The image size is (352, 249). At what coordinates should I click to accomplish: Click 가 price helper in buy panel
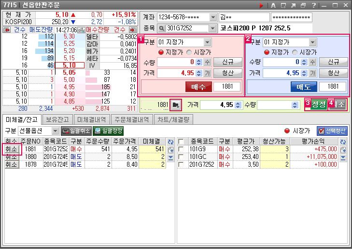[207, 73]
